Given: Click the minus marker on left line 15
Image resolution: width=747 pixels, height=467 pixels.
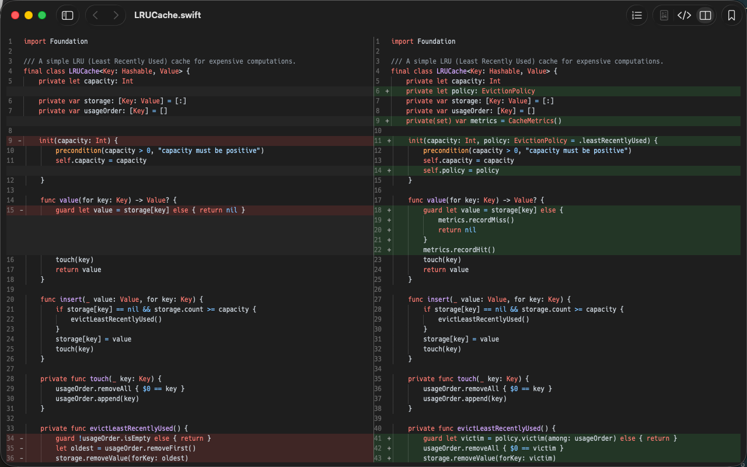Looking at the screenshot, I should click(x=21, y=210).
